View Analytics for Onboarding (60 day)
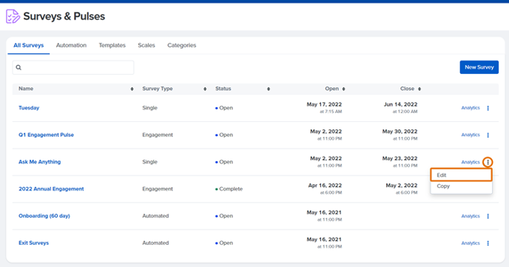509x267 pixels. 471,216
